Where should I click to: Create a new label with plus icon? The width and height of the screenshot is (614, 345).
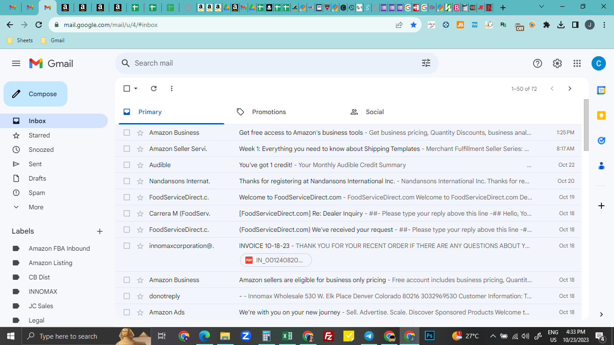click(x=100, y=231)
